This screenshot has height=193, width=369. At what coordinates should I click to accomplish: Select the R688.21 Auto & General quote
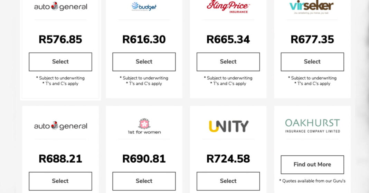tap(60, 181)
